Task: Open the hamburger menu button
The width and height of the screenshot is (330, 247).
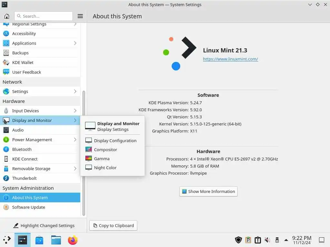Action: tap(80, 16)
